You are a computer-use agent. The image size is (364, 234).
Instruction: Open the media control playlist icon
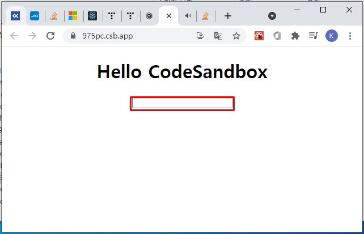coord(314,36)
